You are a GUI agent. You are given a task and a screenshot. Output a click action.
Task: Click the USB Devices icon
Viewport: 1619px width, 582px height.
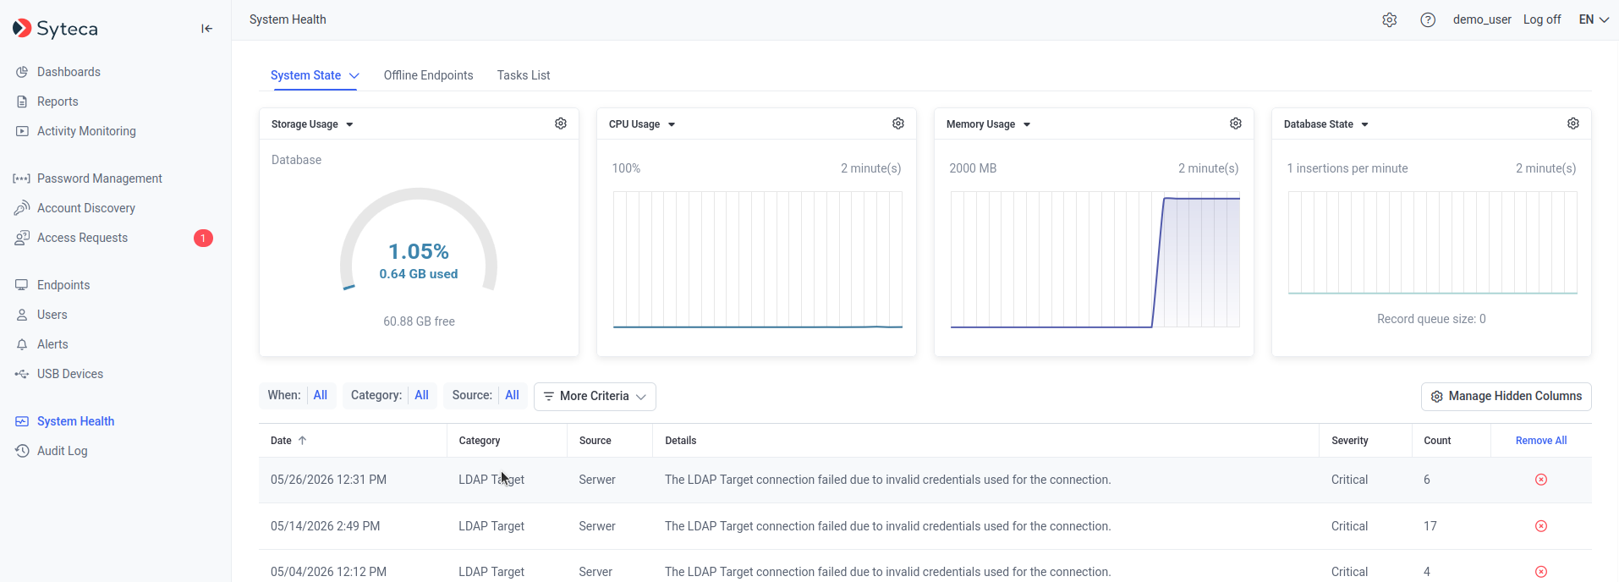[22, 374]
